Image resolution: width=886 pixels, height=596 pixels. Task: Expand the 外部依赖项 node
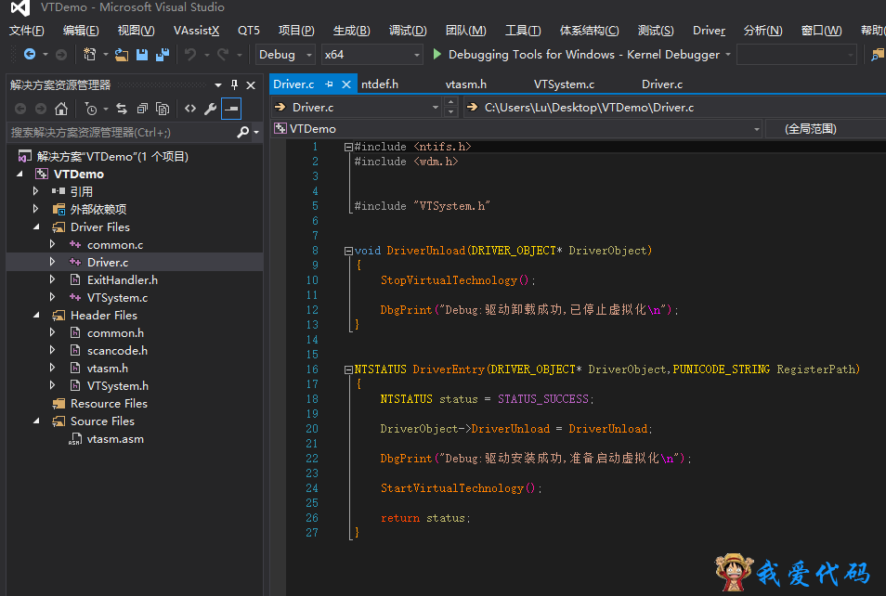click(35, 209)
